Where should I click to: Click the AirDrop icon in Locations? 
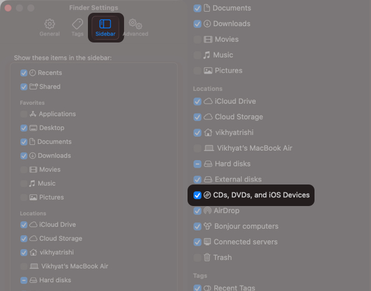[207, 211]
